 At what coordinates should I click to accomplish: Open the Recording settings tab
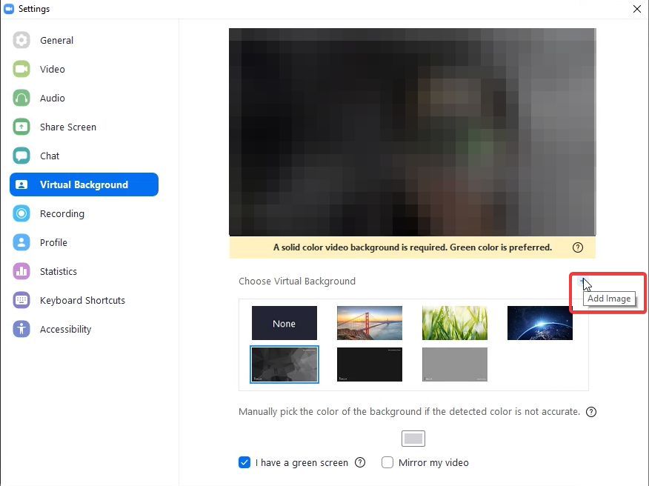click(62, 213)
